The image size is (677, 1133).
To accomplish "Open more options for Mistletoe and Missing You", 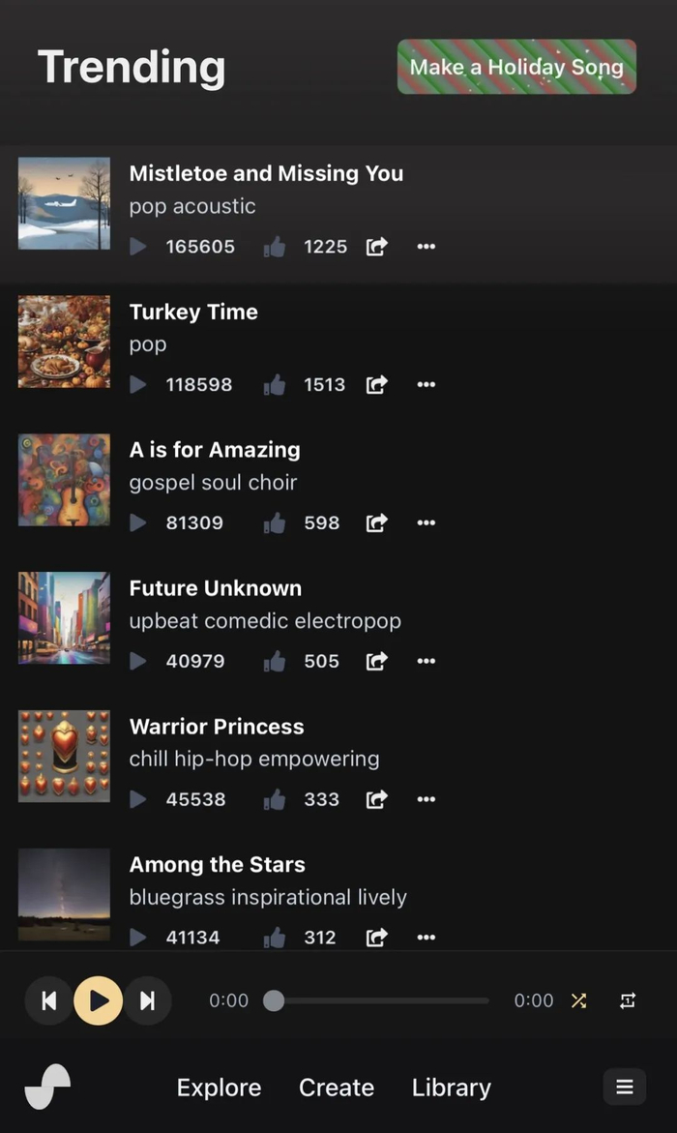I will pyautogui.click(x=426, y=247).
